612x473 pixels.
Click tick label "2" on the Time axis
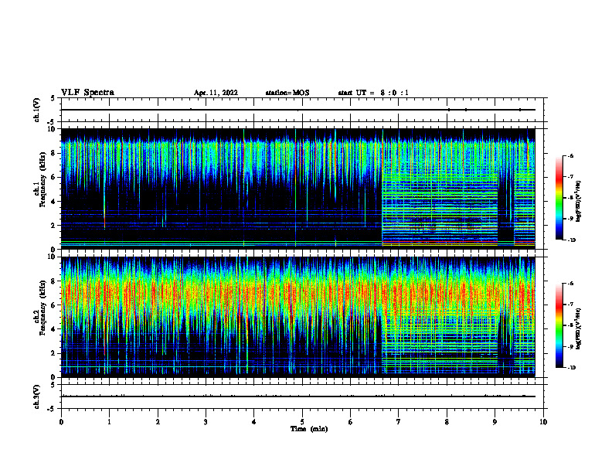[x=158, y=422]
